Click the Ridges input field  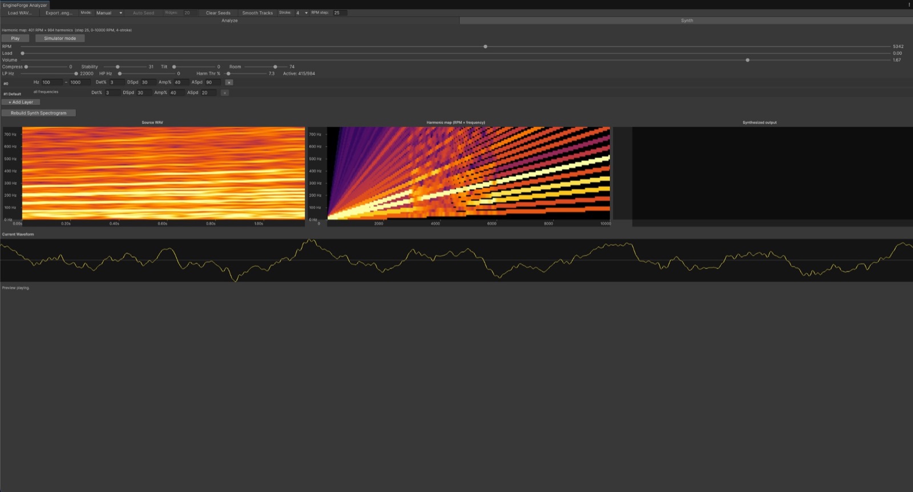click(190, 13)
